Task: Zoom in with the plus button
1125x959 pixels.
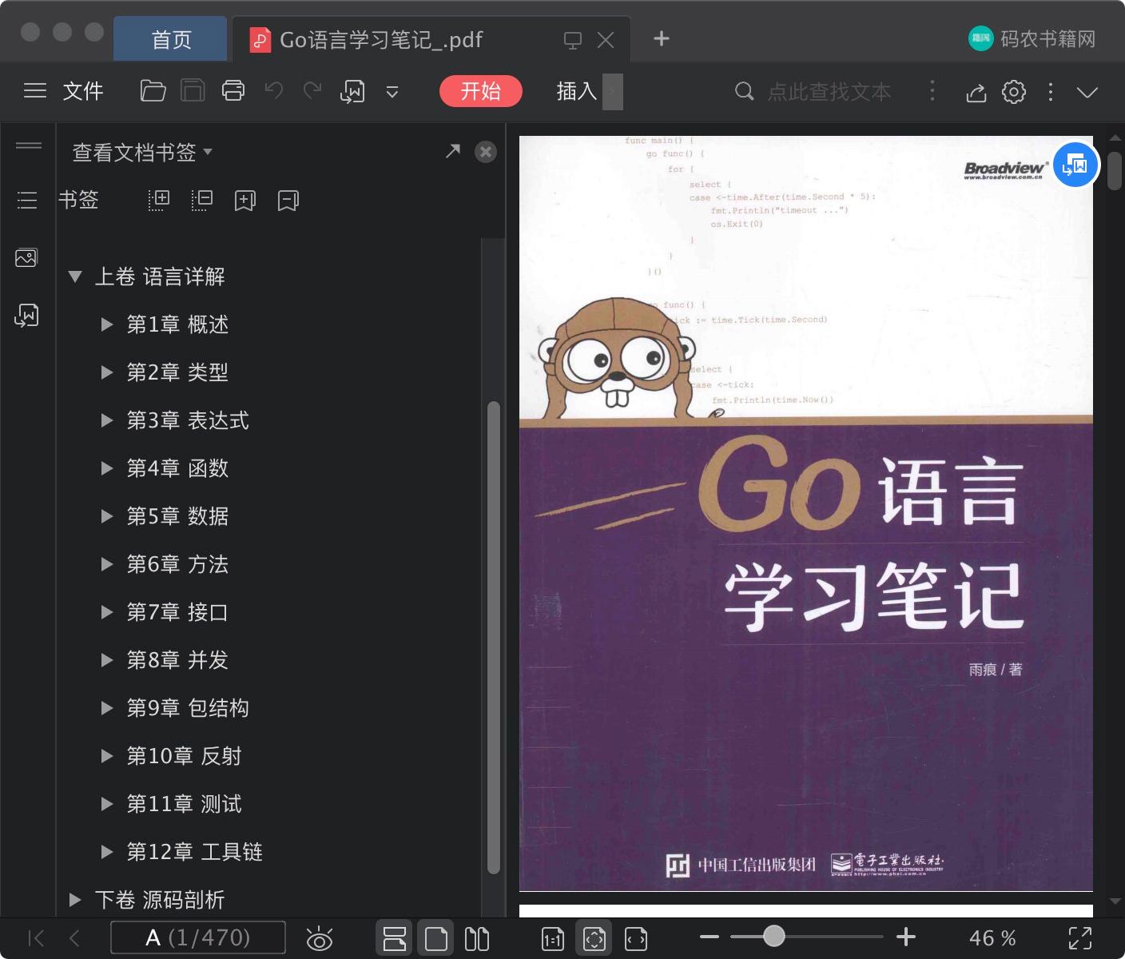Action: click(x=905, y=937)
